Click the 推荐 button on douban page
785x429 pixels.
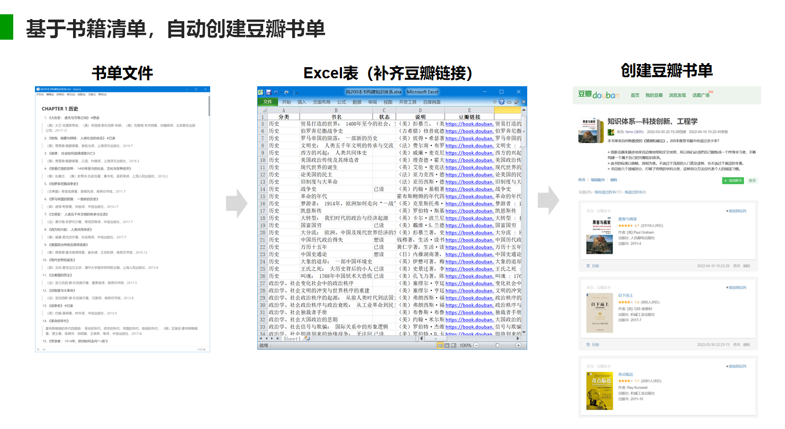[x=752, y=180]
